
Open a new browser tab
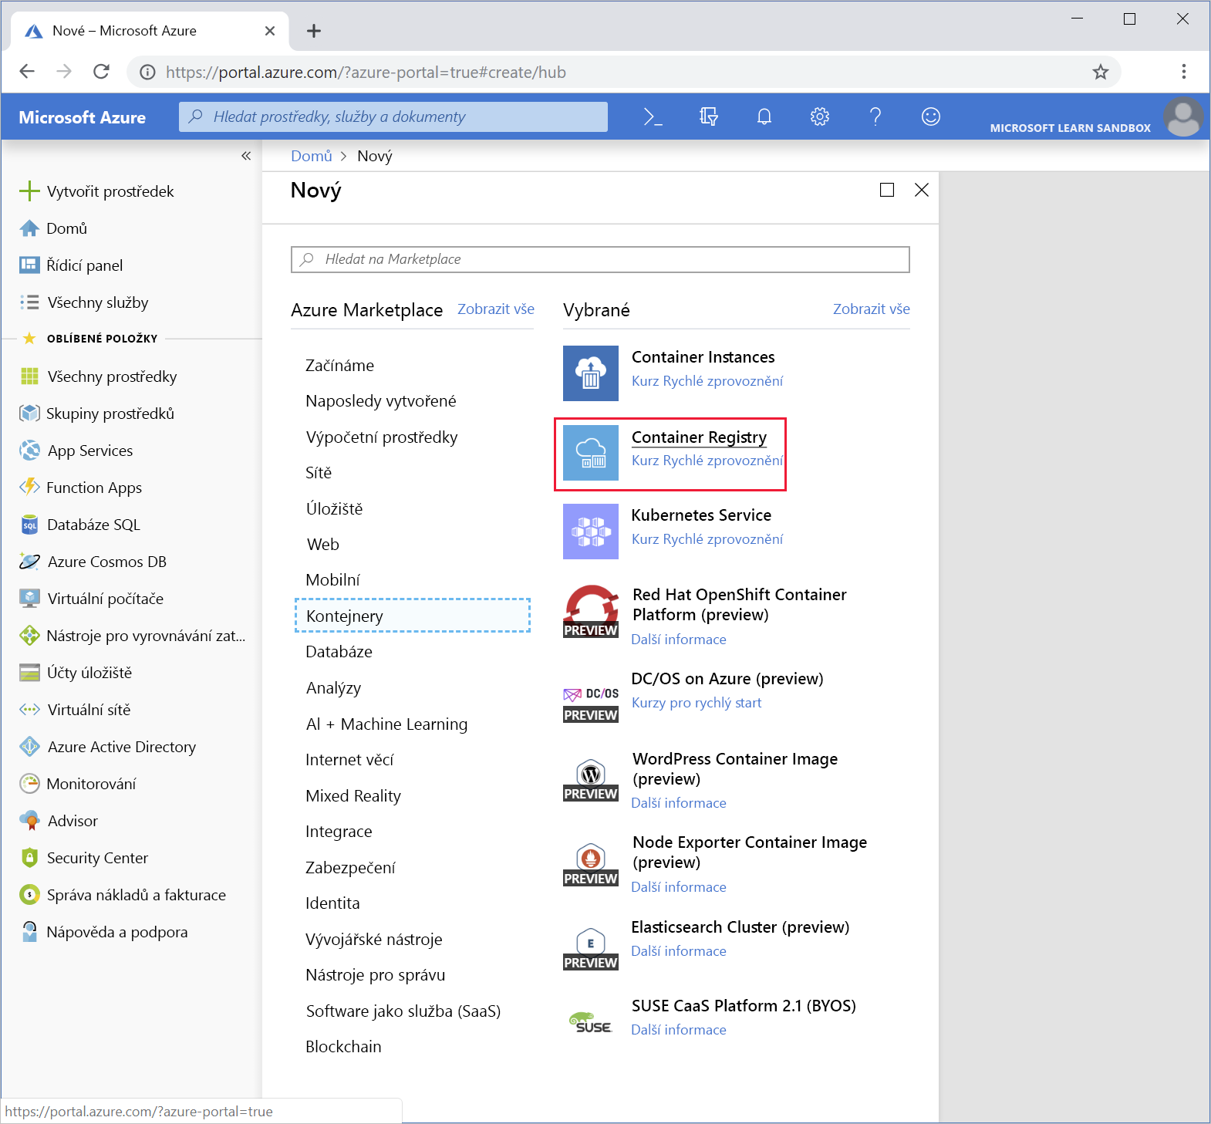point(314,31)
